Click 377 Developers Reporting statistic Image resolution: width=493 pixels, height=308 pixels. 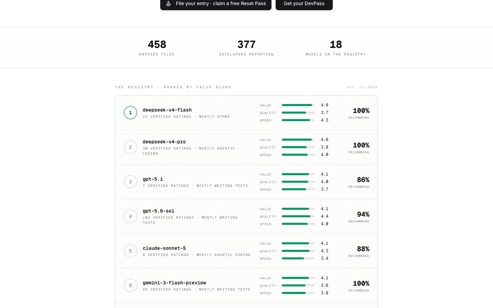tap(246, 48)
